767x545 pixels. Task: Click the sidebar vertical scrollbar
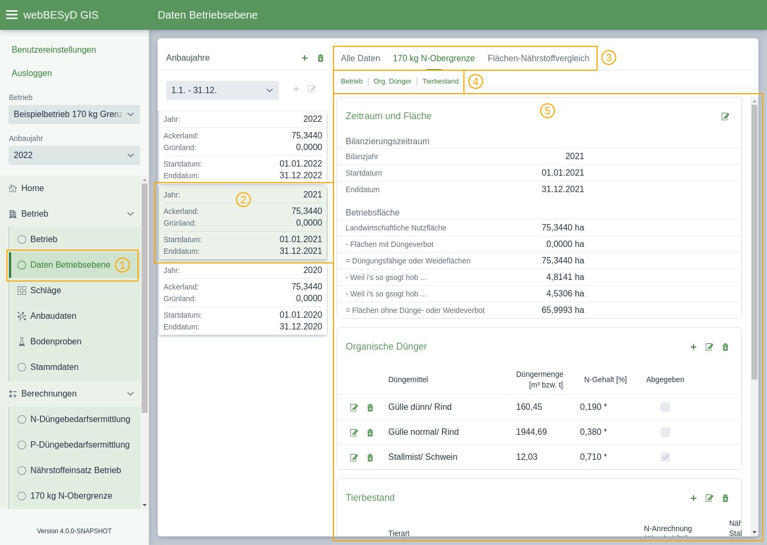pos(144,298)
